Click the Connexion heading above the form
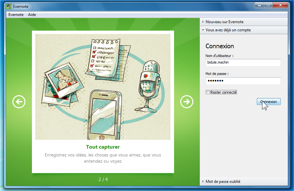 coord(220,46)
